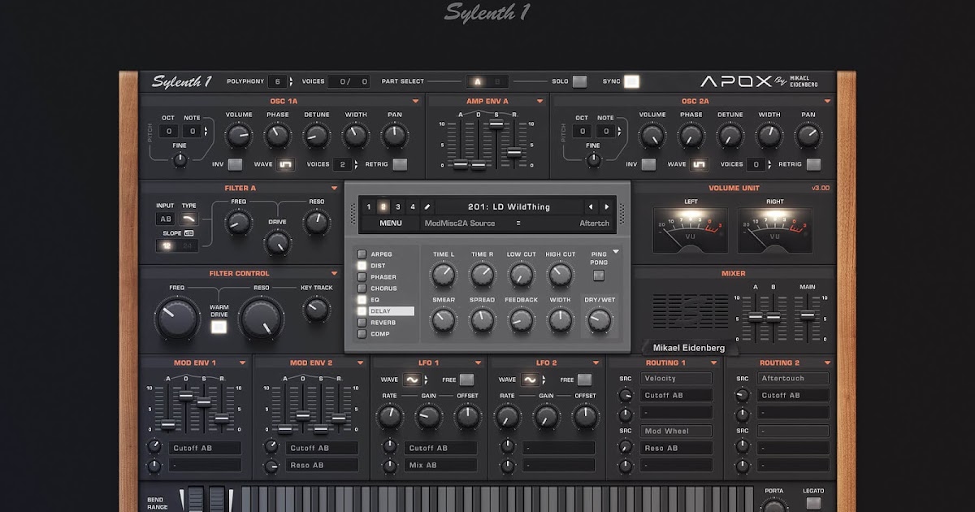
Task: Open the ROUTING 2 section menu arrow
Action: 828,363
